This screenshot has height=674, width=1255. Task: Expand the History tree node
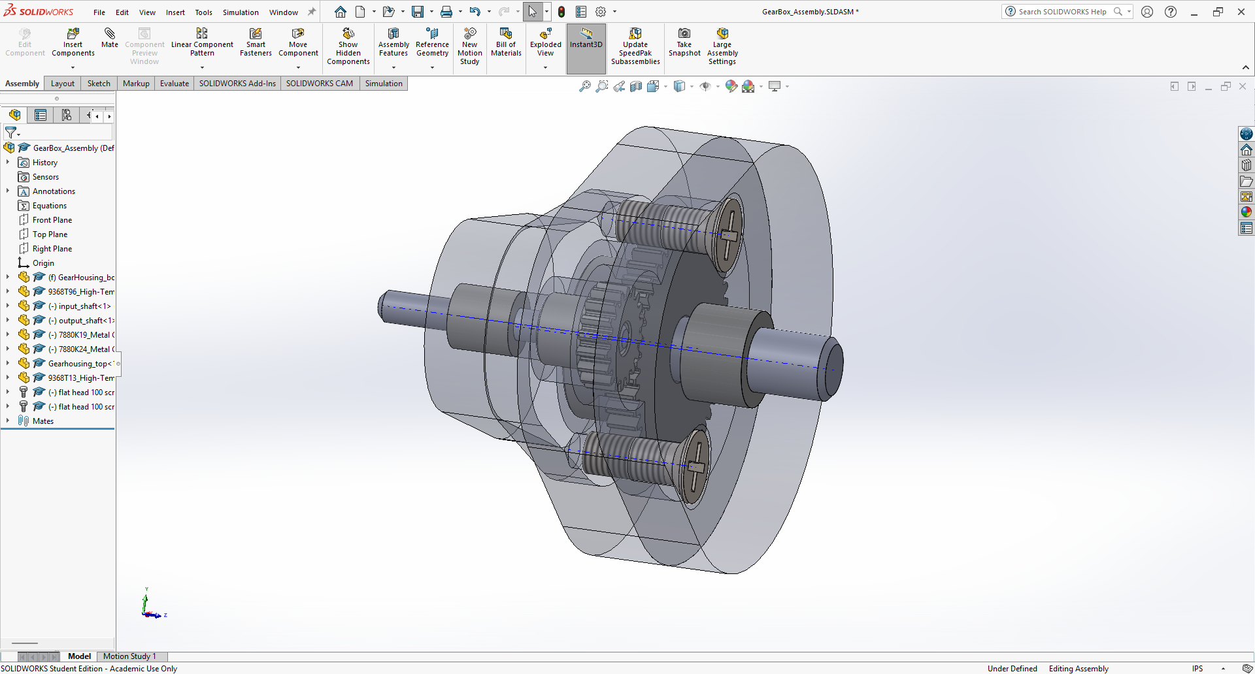click(8, 162)
